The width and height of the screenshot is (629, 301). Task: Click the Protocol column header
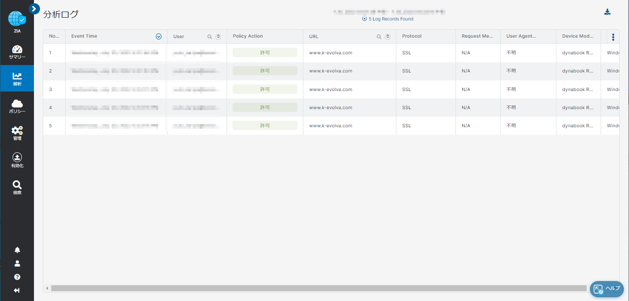426,36
